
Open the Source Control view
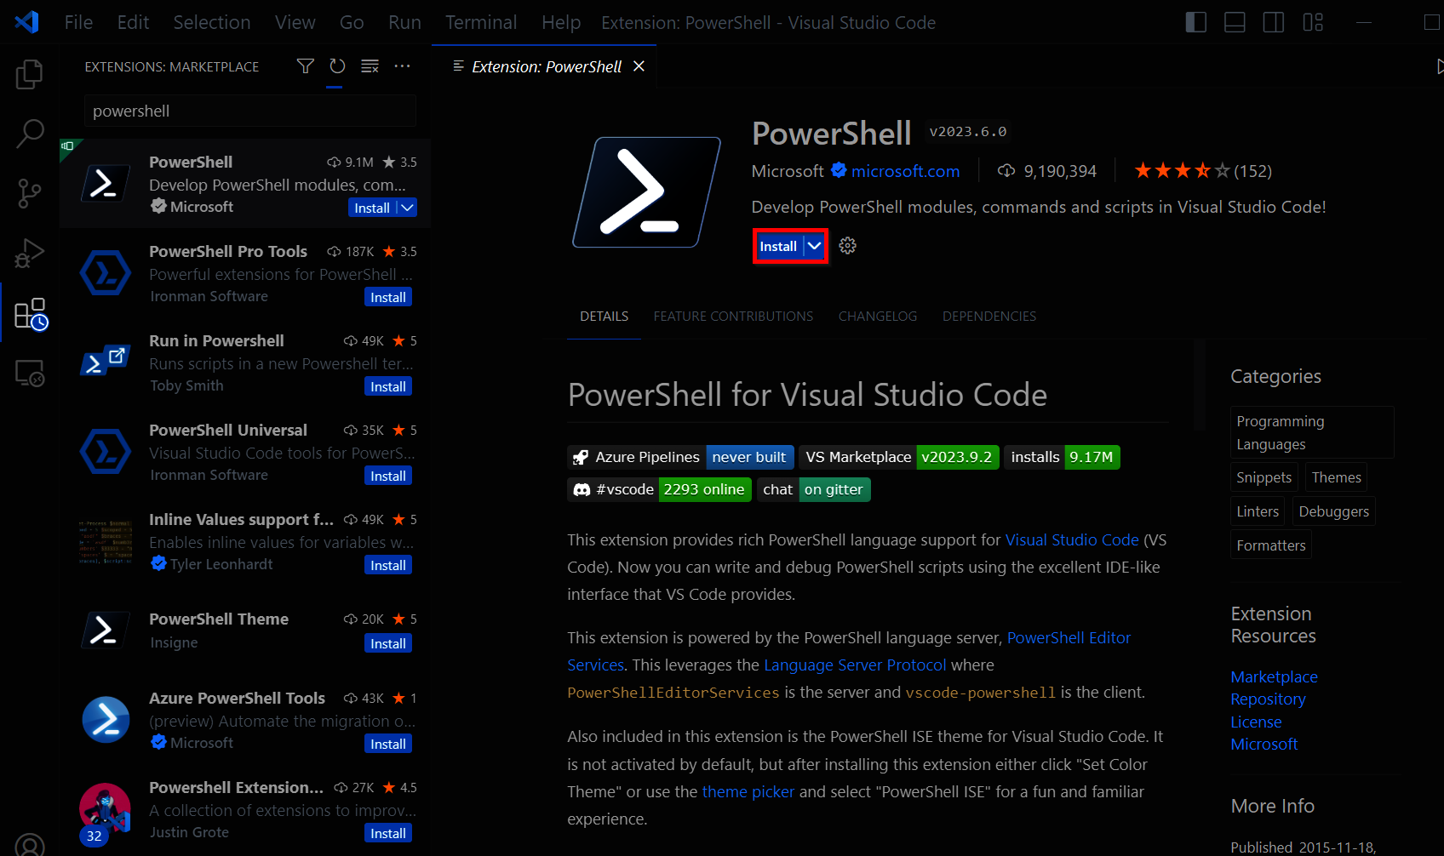pos(29,193)
